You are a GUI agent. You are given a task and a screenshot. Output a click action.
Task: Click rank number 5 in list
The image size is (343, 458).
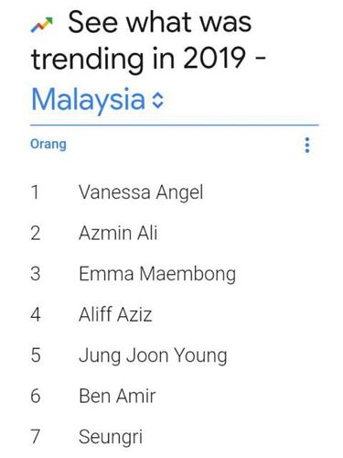coord(36,355)
